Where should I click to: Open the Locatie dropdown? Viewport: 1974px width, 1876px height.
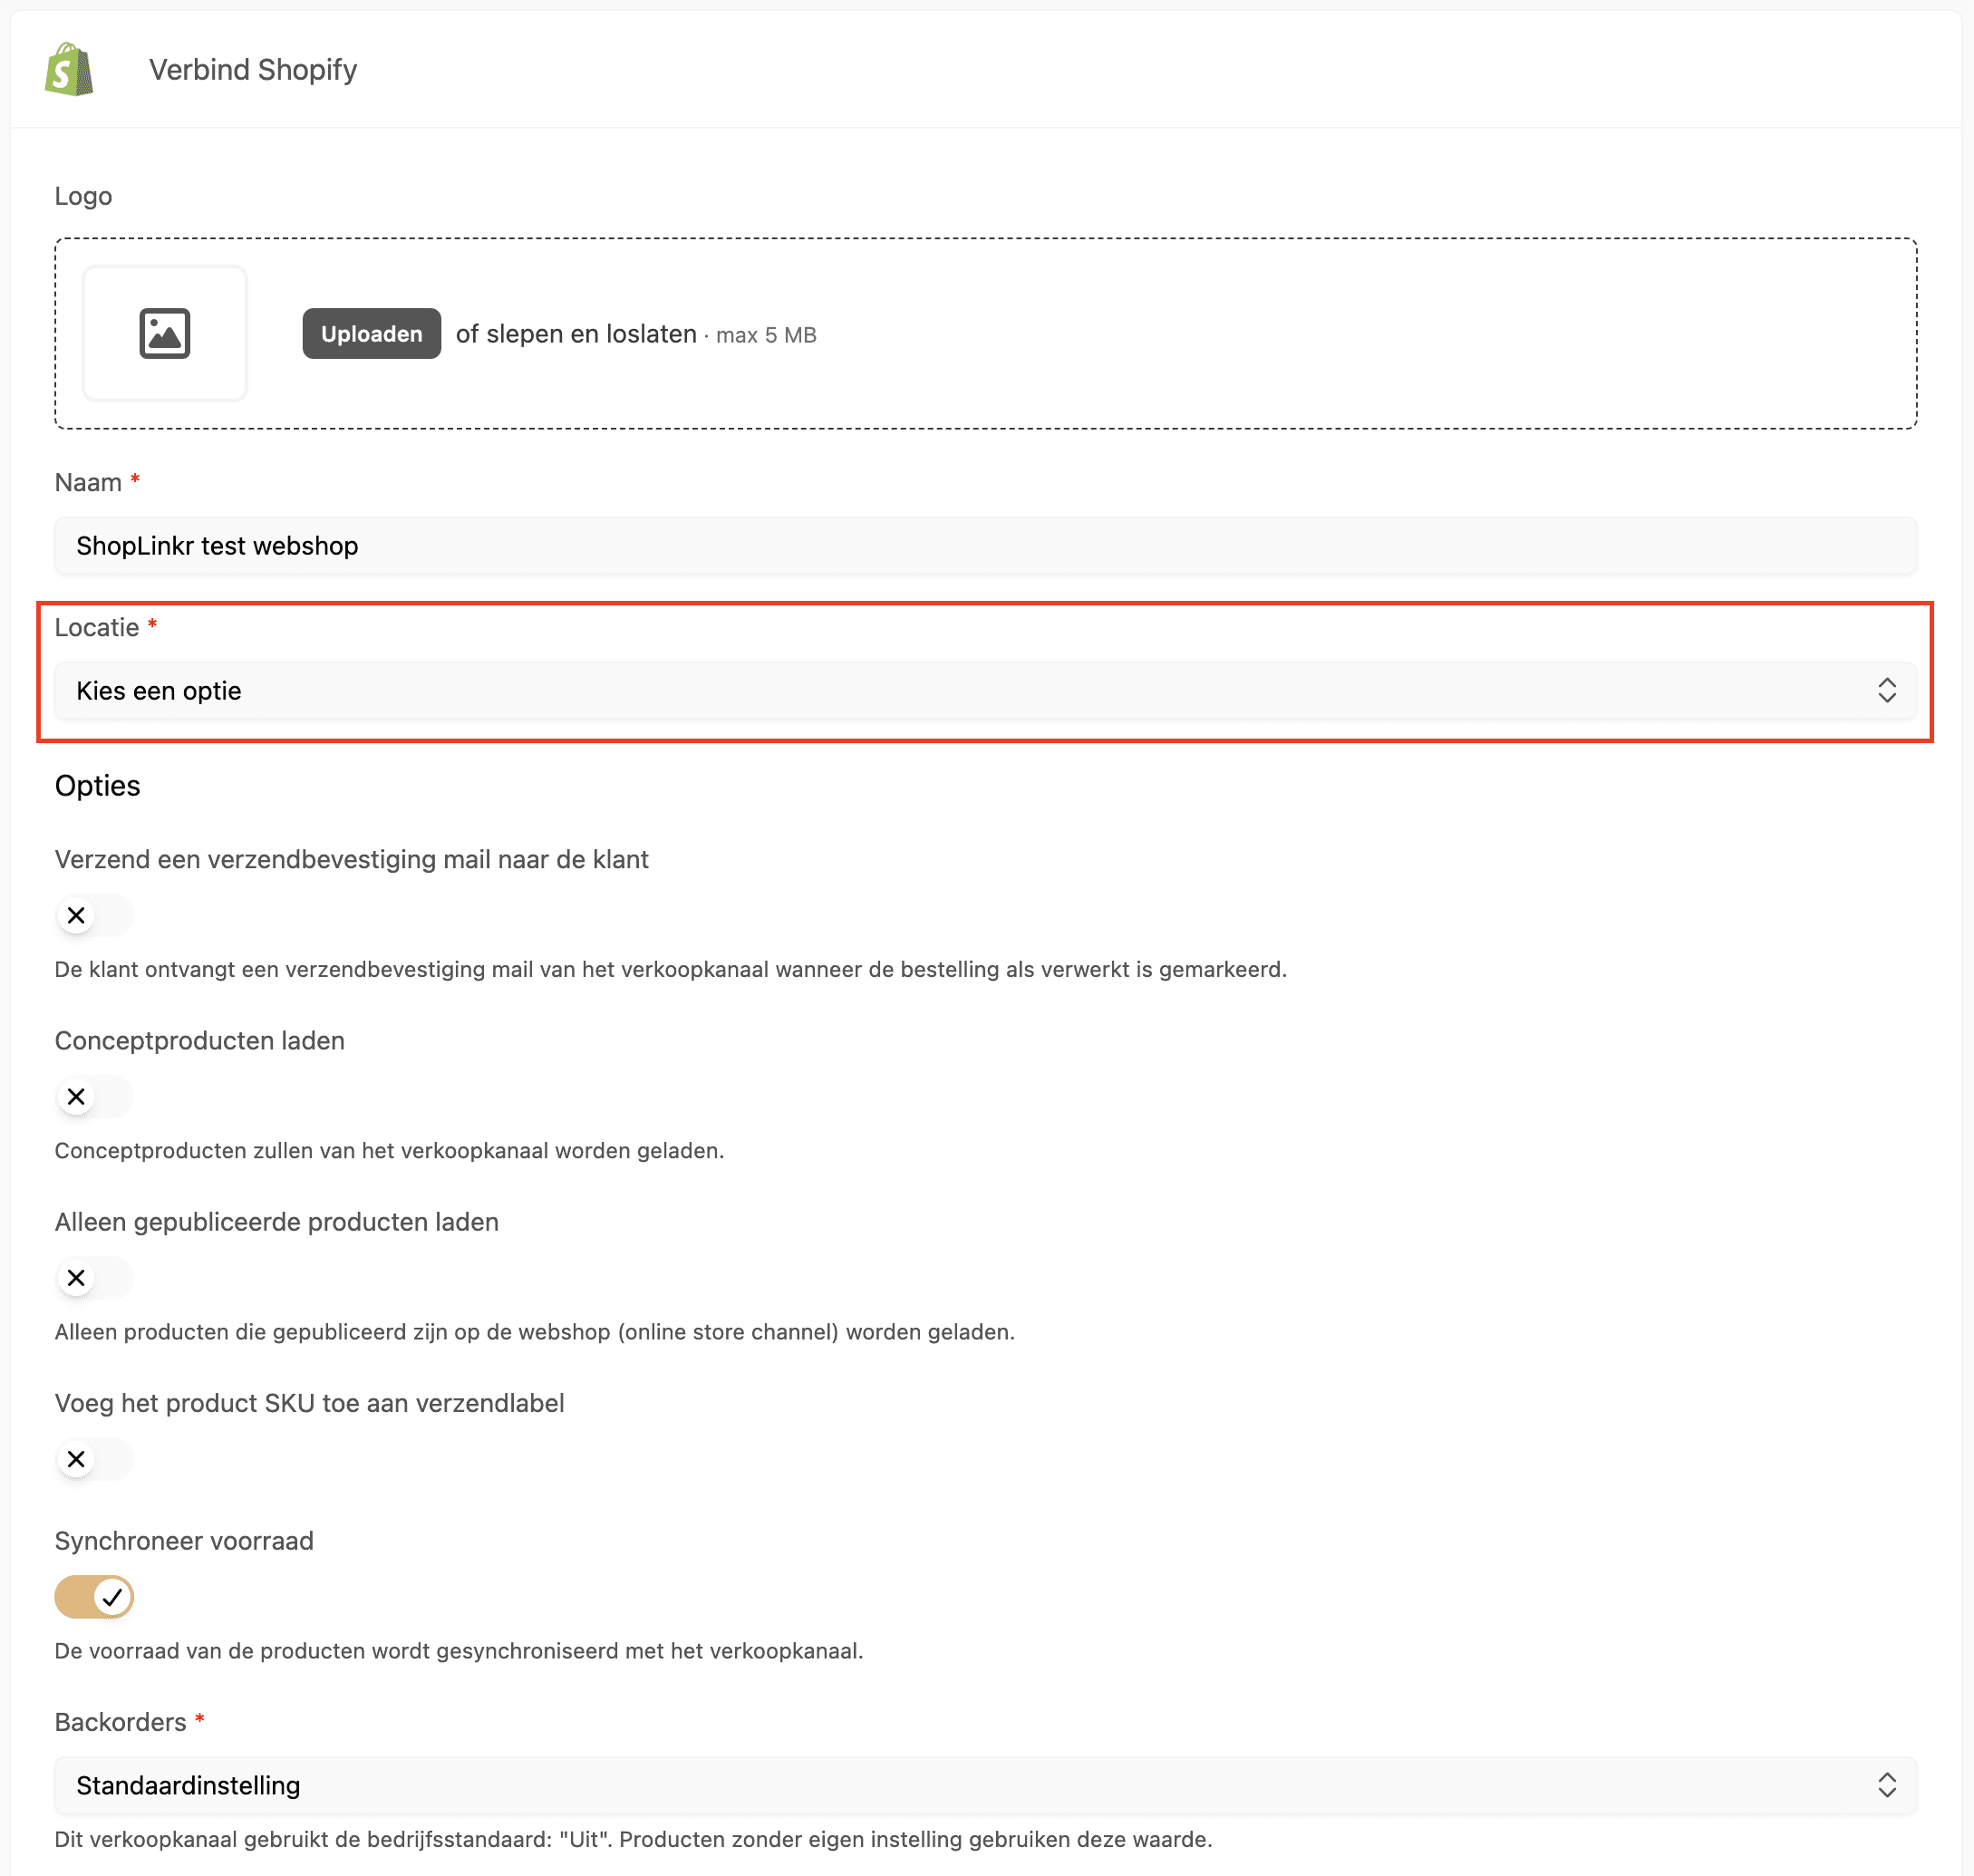tap(985, 691)
